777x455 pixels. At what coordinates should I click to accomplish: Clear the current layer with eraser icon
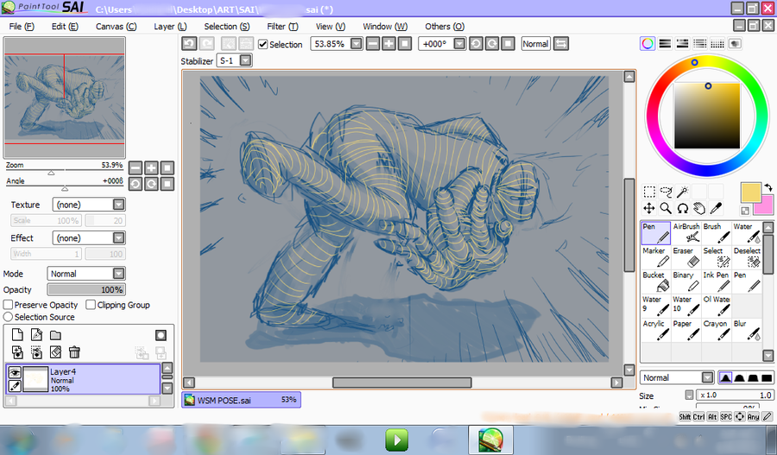point(55,352)
